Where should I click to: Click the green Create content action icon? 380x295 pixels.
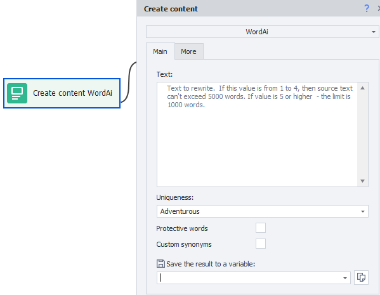pos(17,93)
